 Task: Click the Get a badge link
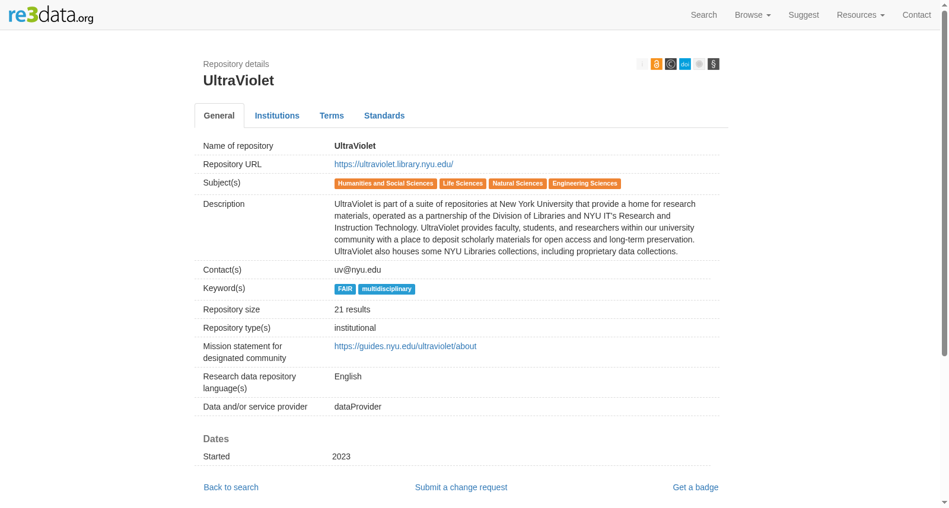pos(696,487)
